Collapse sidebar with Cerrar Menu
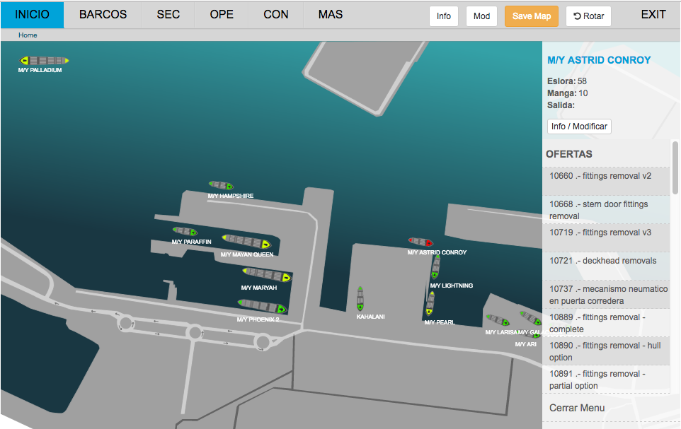This screenshot has width=681, height=429. click(577, 408)
